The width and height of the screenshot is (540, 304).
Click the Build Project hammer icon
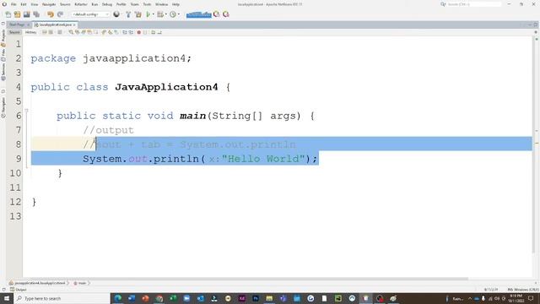128,14
